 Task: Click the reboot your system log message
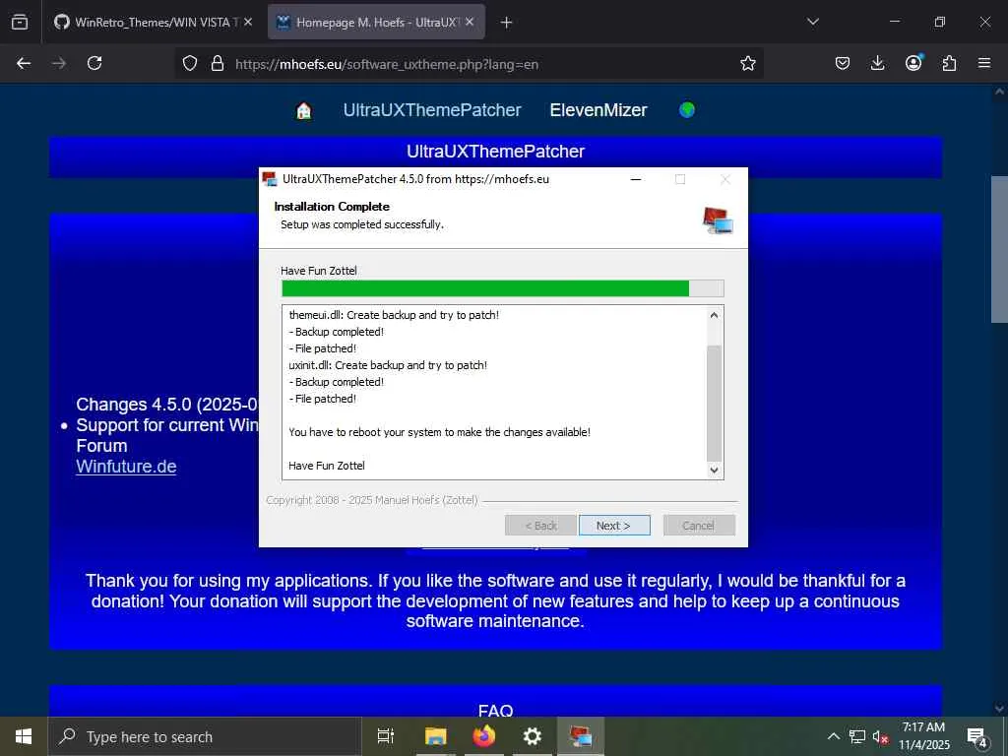point(440,432)
